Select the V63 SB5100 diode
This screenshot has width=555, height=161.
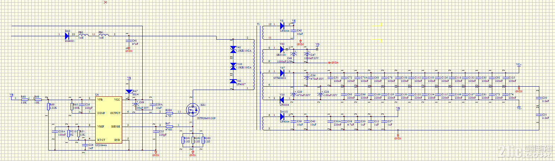pyautogui.click(x=282, y=49)
